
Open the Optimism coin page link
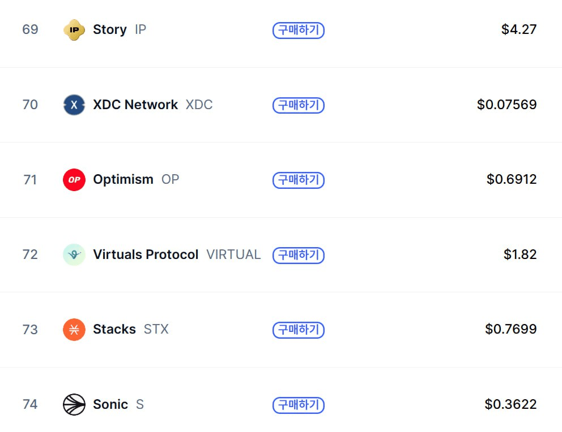click(123, 179)
